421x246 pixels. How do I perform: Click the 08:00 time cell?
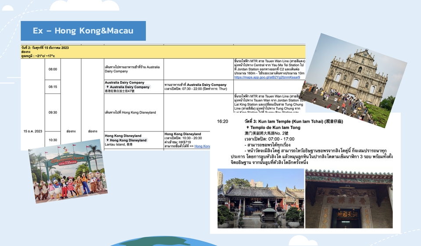point(53,69)
